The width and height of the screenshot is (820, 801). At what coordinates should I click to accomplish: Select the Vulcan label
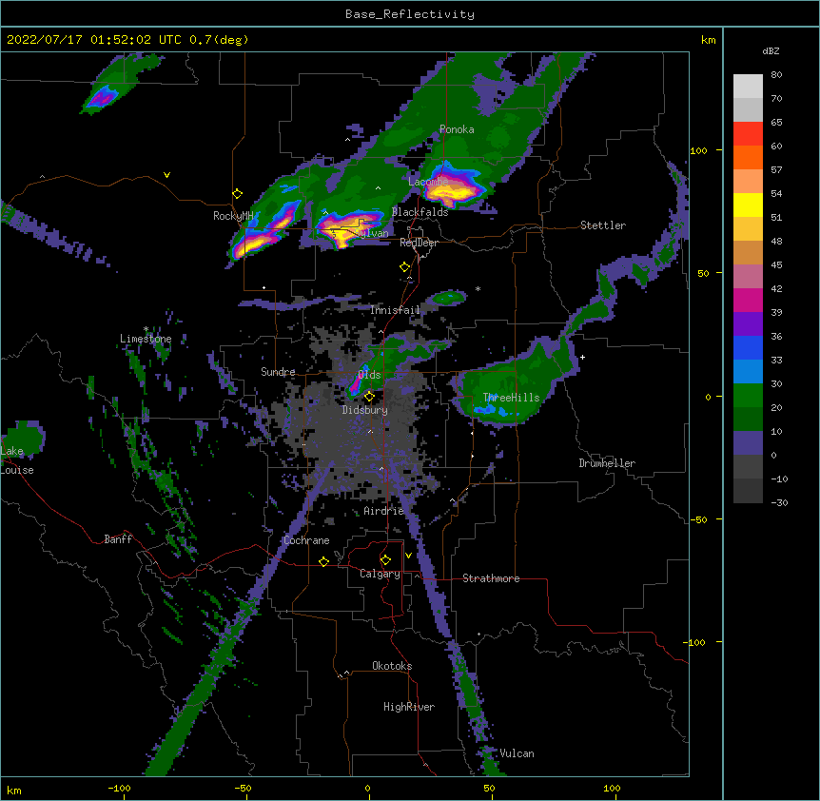(517, 753)
